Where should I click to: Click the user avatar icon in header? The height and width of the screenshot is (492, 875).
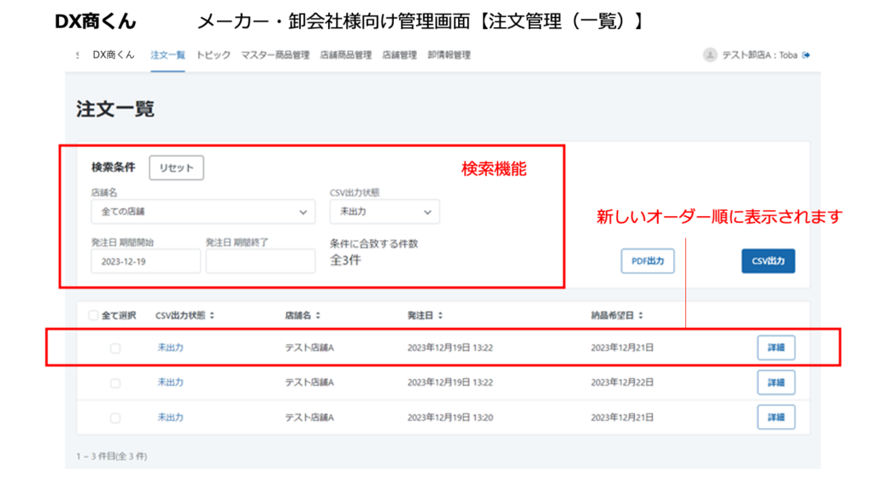pyautogui.click(x=709, y=55)
